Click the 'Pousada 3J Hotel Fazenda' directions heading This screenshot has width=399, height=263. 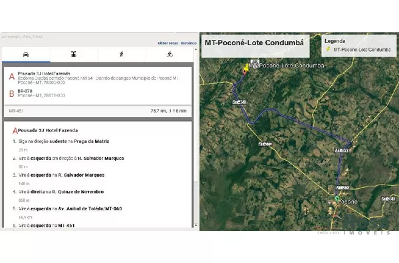[48, 130]
